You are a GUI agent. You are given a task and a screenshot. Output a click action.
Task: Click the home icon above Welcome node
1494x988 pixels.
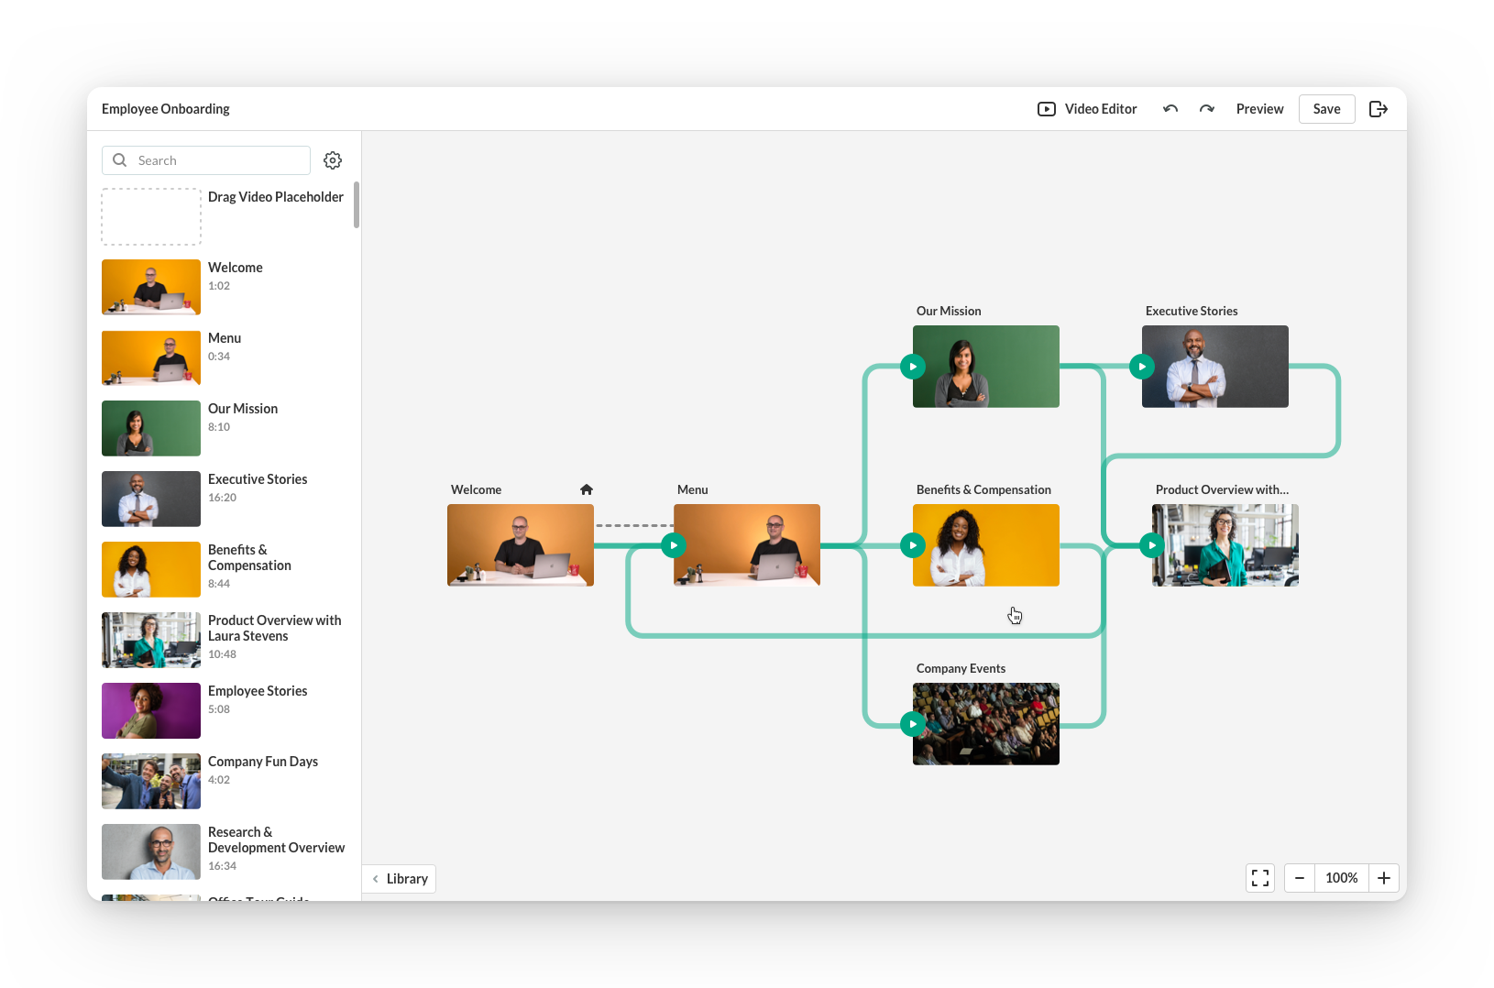pyautogui.click(x=587, y=489)
